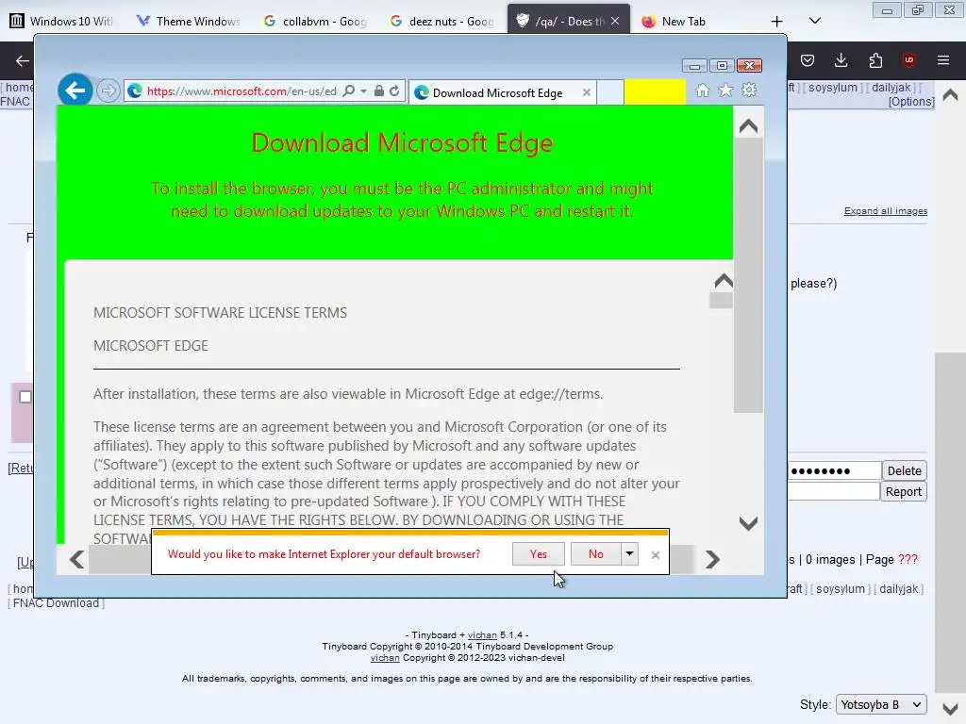Click Firefox page scrollbar down arrow
The image size is (966, 724).
pos(951,709)
